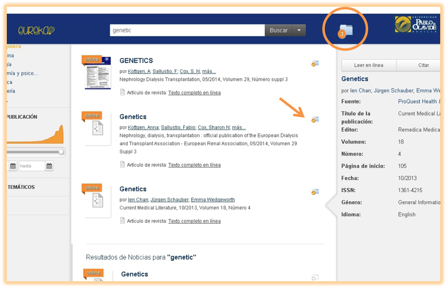The width and height of the screenshot is (447, 288).
Task: Open the calendar picker right of the hasta field
Action: coord(49,166)
